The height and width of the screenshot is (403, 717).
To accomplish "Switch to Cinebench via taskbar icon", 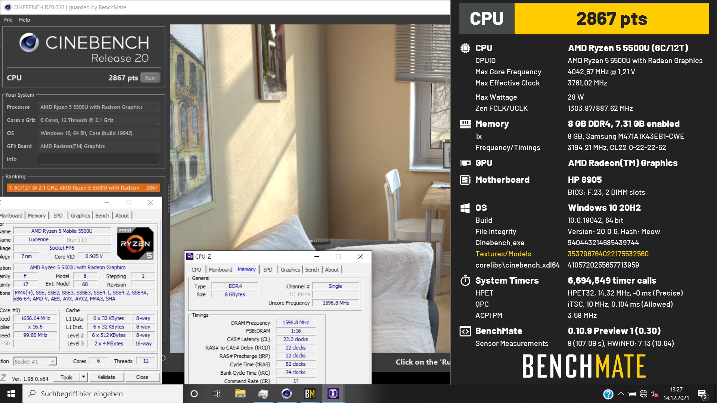I will 286,394.
